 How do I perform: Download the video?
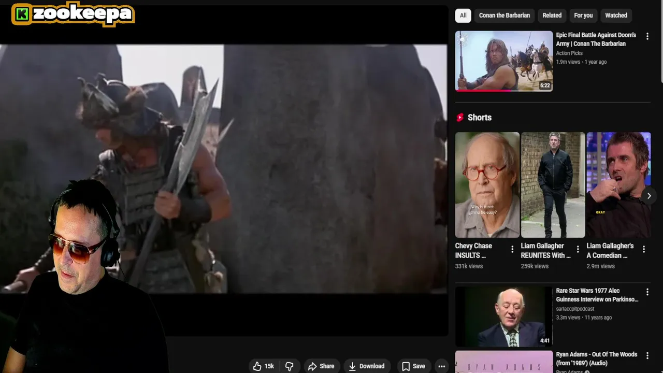tap(366, 366)
